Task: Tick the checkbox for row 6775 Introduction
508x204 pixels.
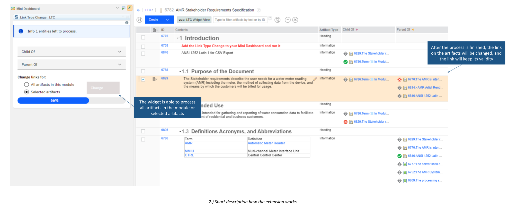Action: [143, 37]
